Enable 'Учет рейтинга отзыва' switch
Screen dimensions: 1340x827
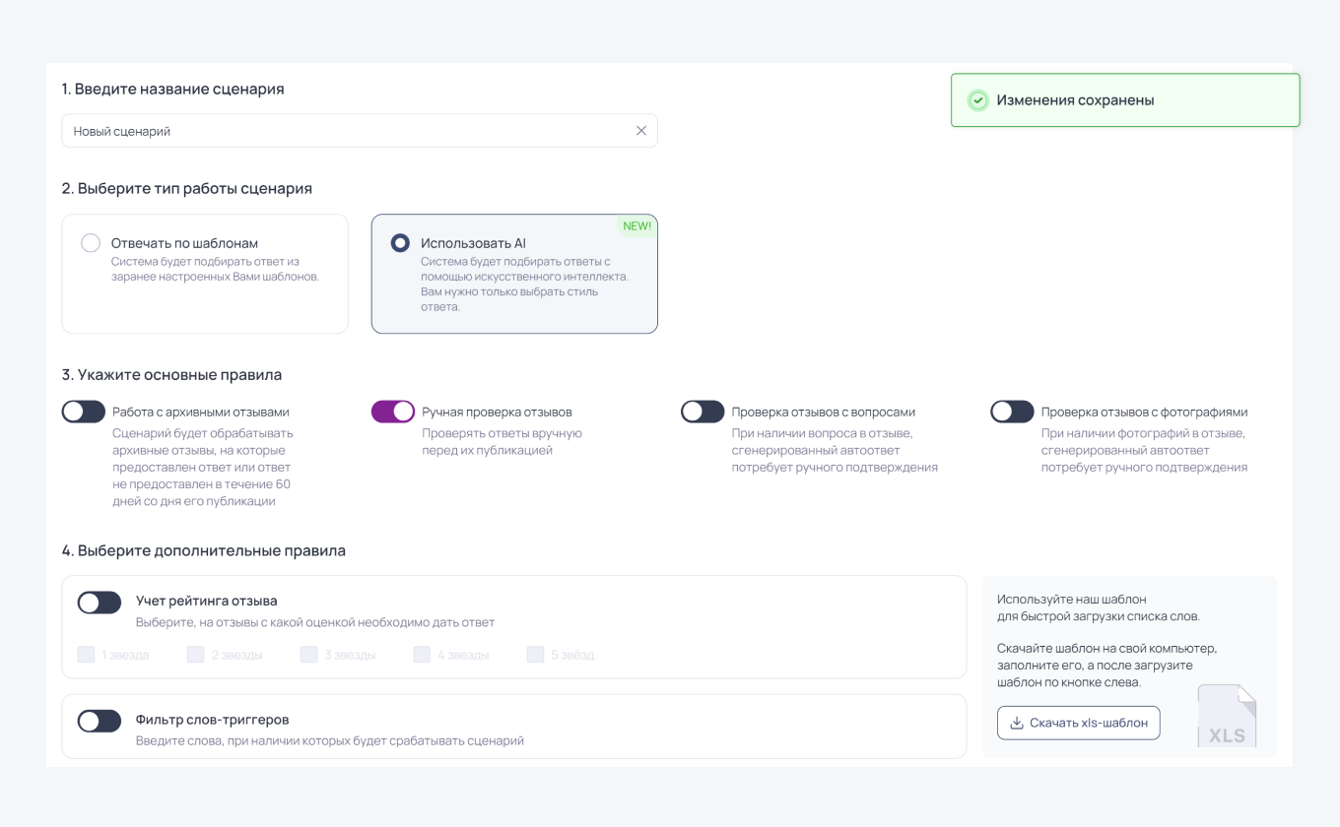point(100,603)
